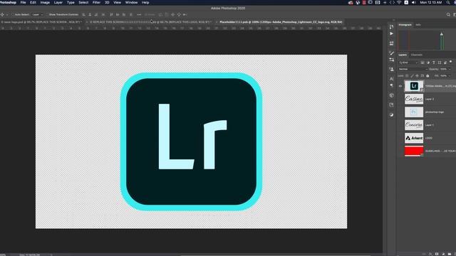Open the Filter menu

click(x=96, y=2)
